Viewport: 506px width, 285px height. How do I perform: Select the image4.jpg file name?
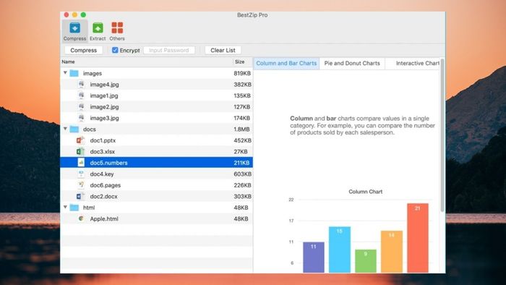(x=105, y=85)
